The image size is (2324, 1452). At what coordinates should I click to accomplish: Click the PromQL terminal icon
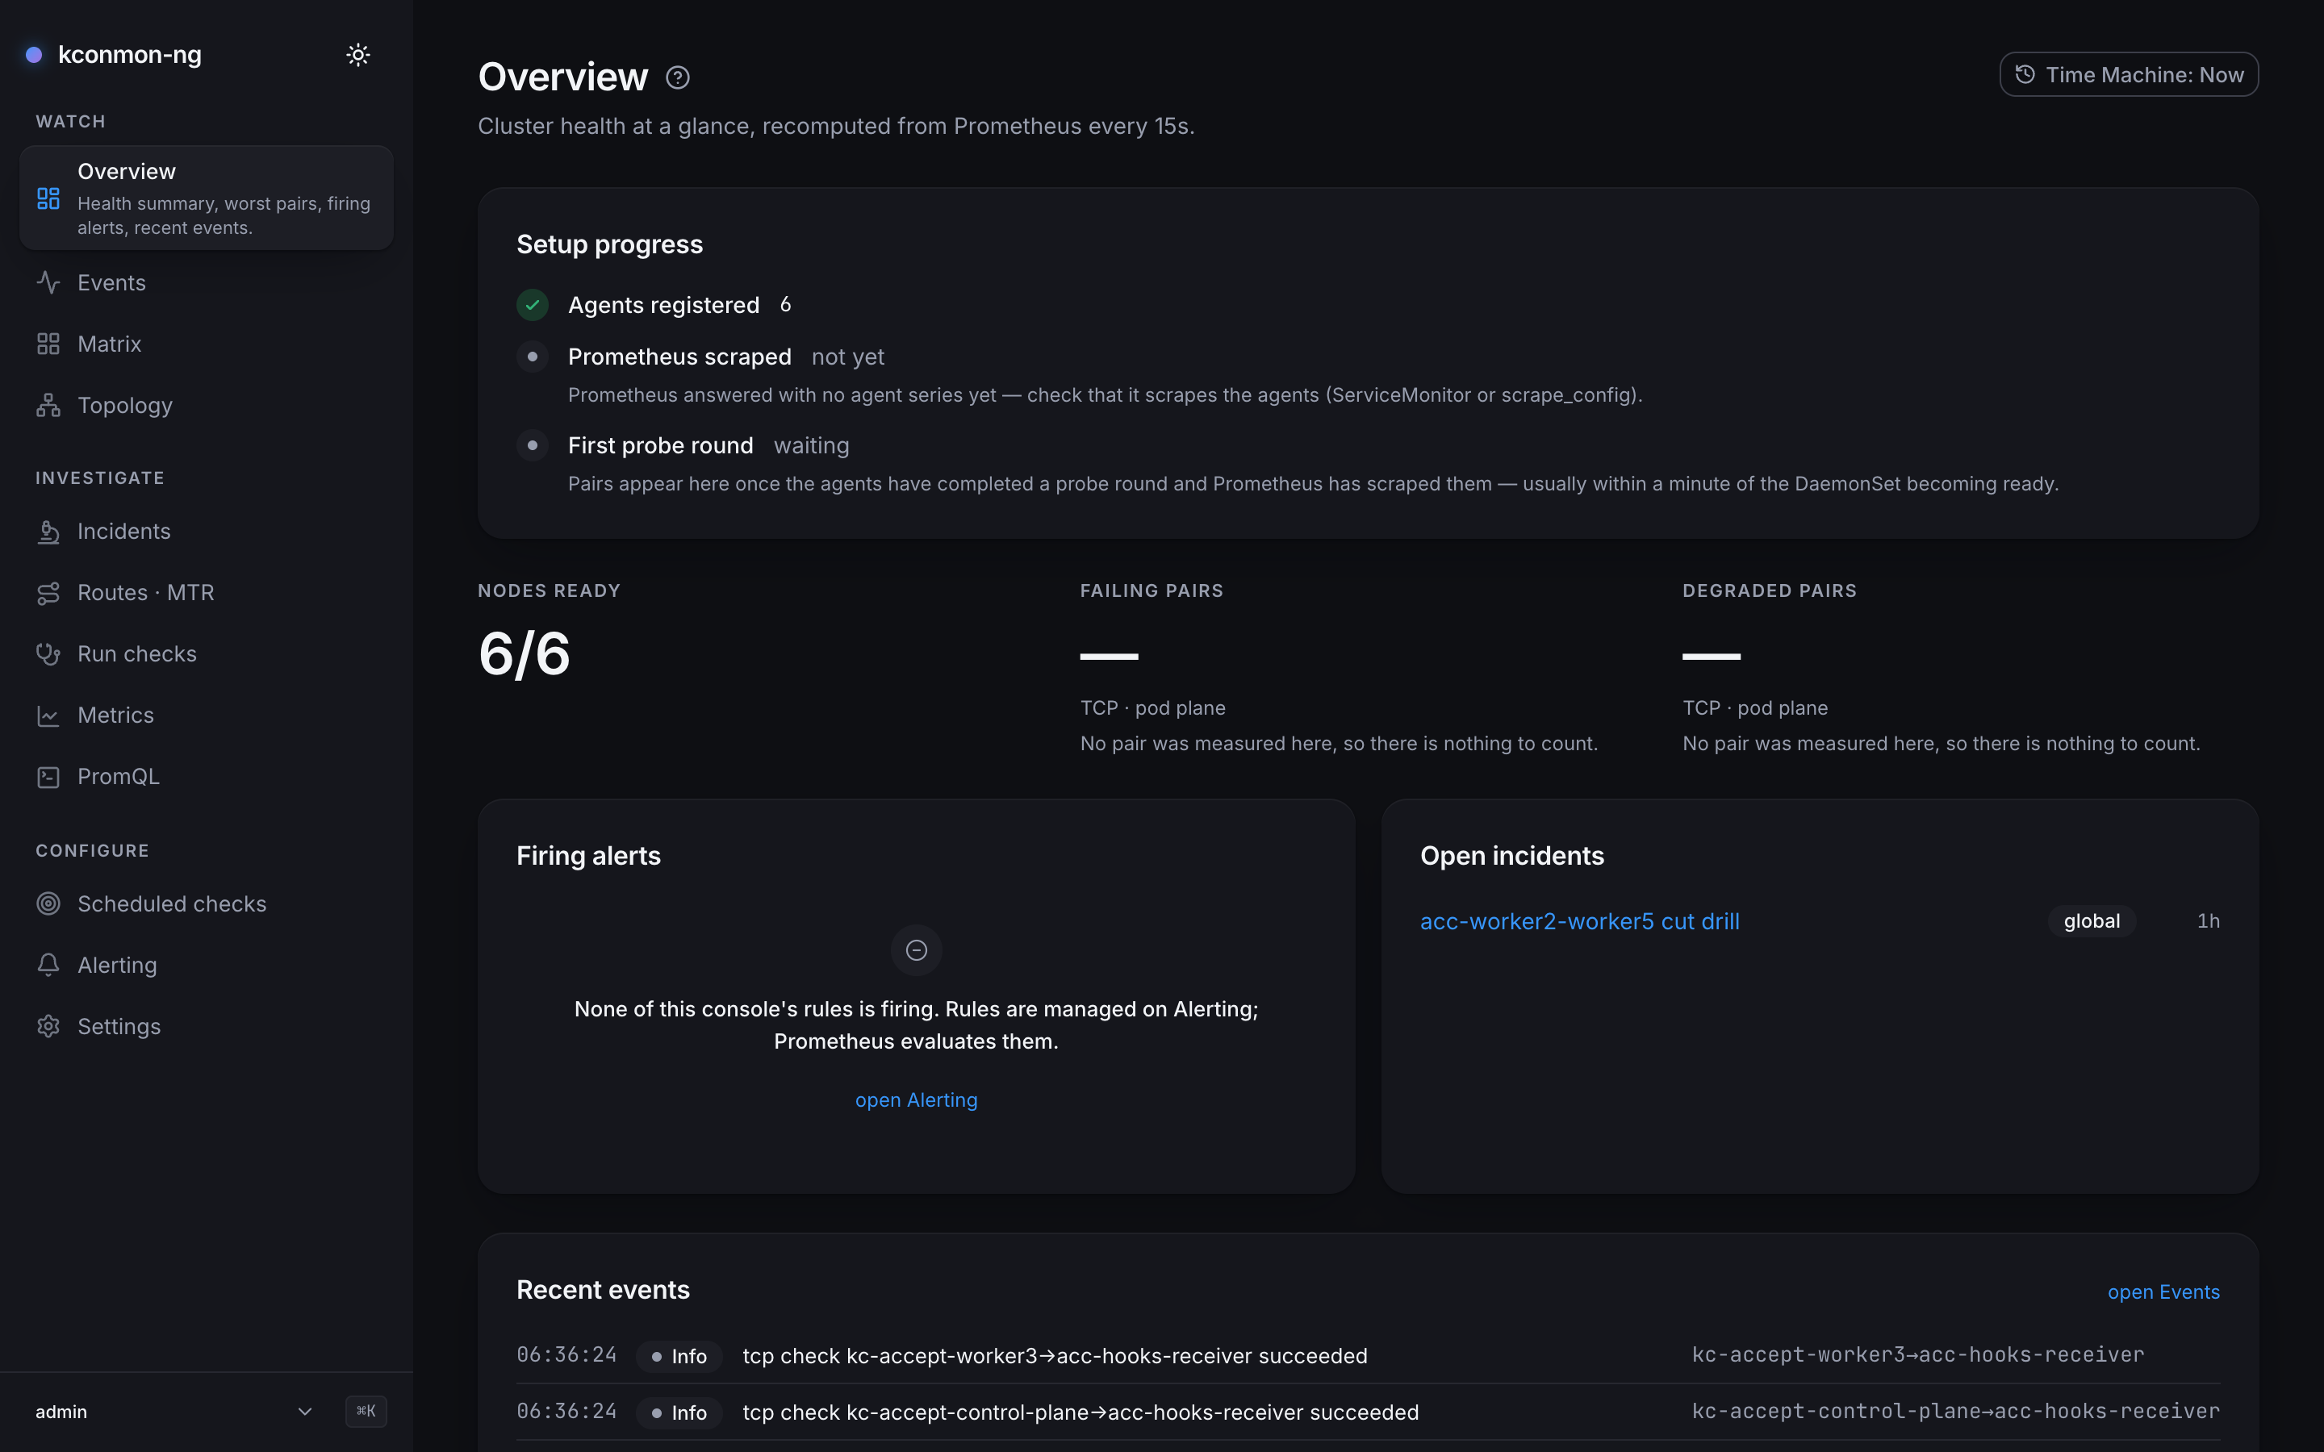point(48,777)
